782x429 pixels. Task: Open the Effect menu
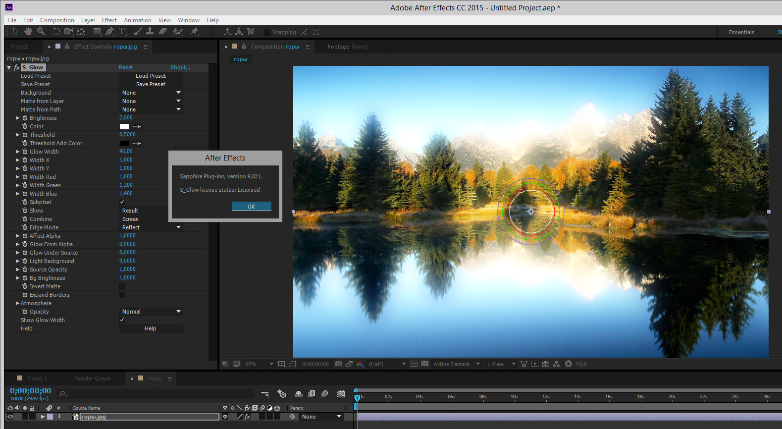coord(109,20)
